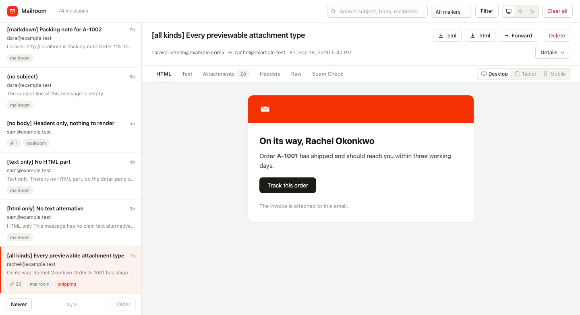
Task: Open the Attachments tab
Action: pyautogui.click(x=226, y=74)
